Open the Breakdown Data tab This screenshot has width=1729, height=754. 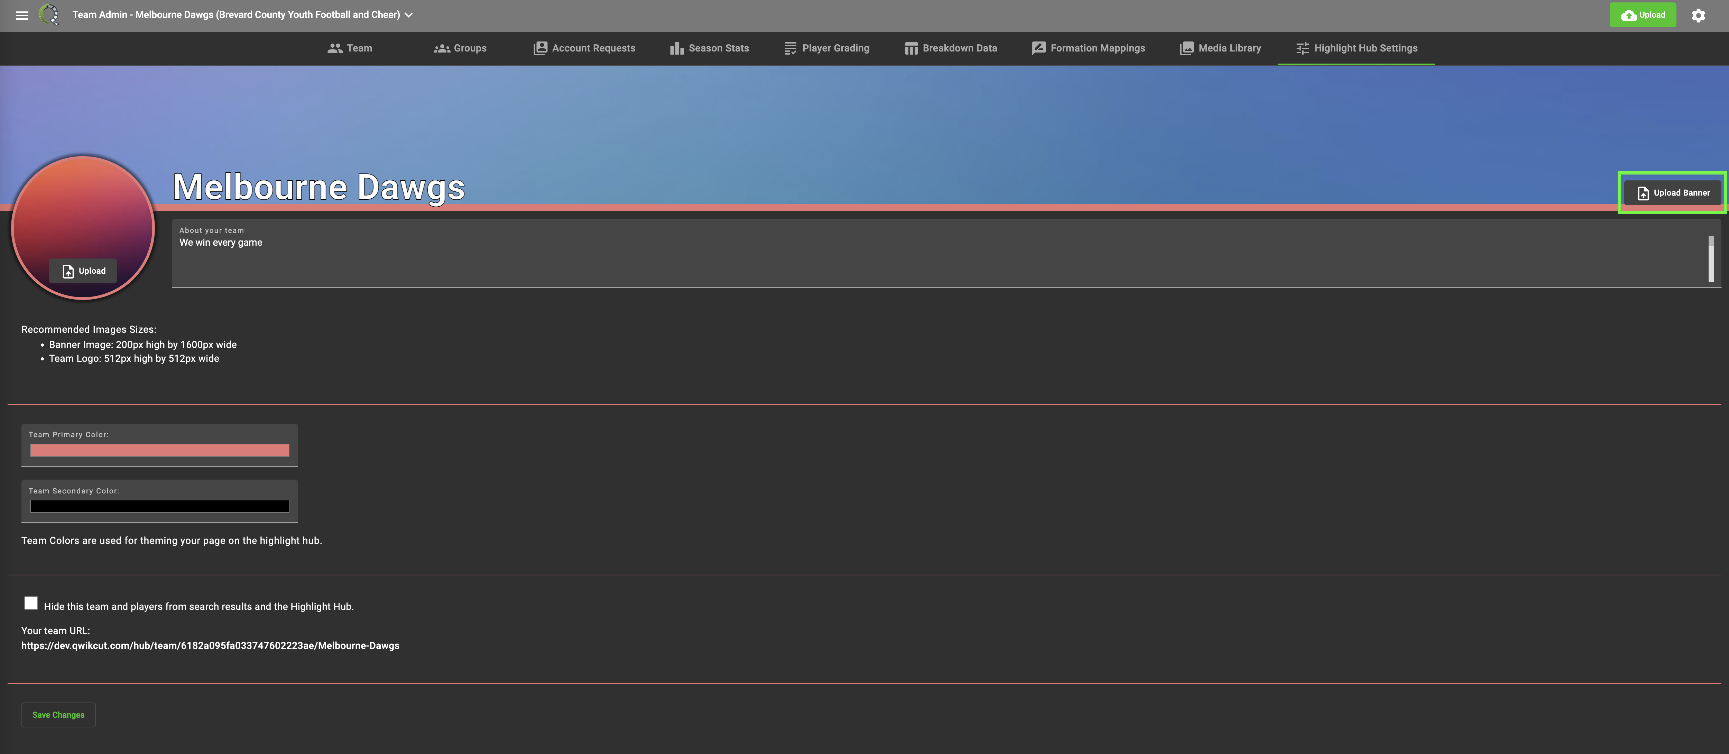[950, 48]
